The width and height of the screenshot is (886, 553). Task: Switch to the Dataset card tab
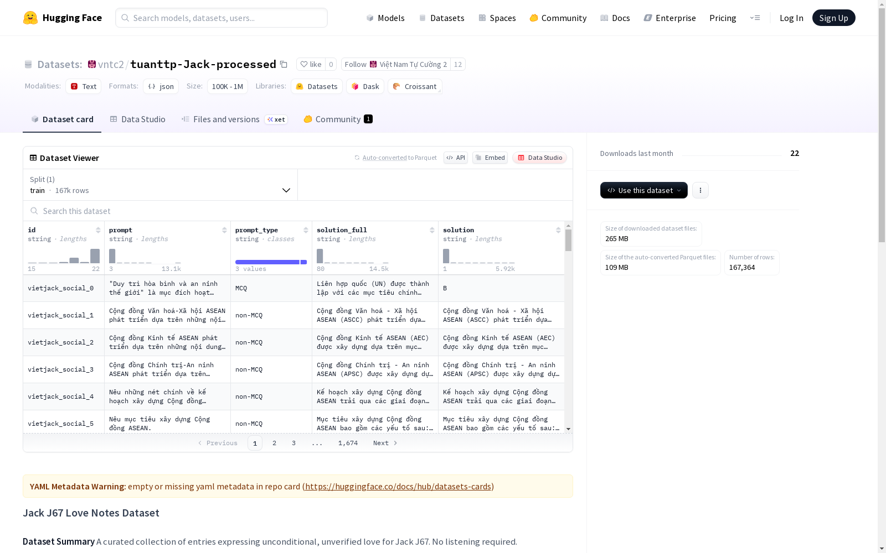[62, 119]
